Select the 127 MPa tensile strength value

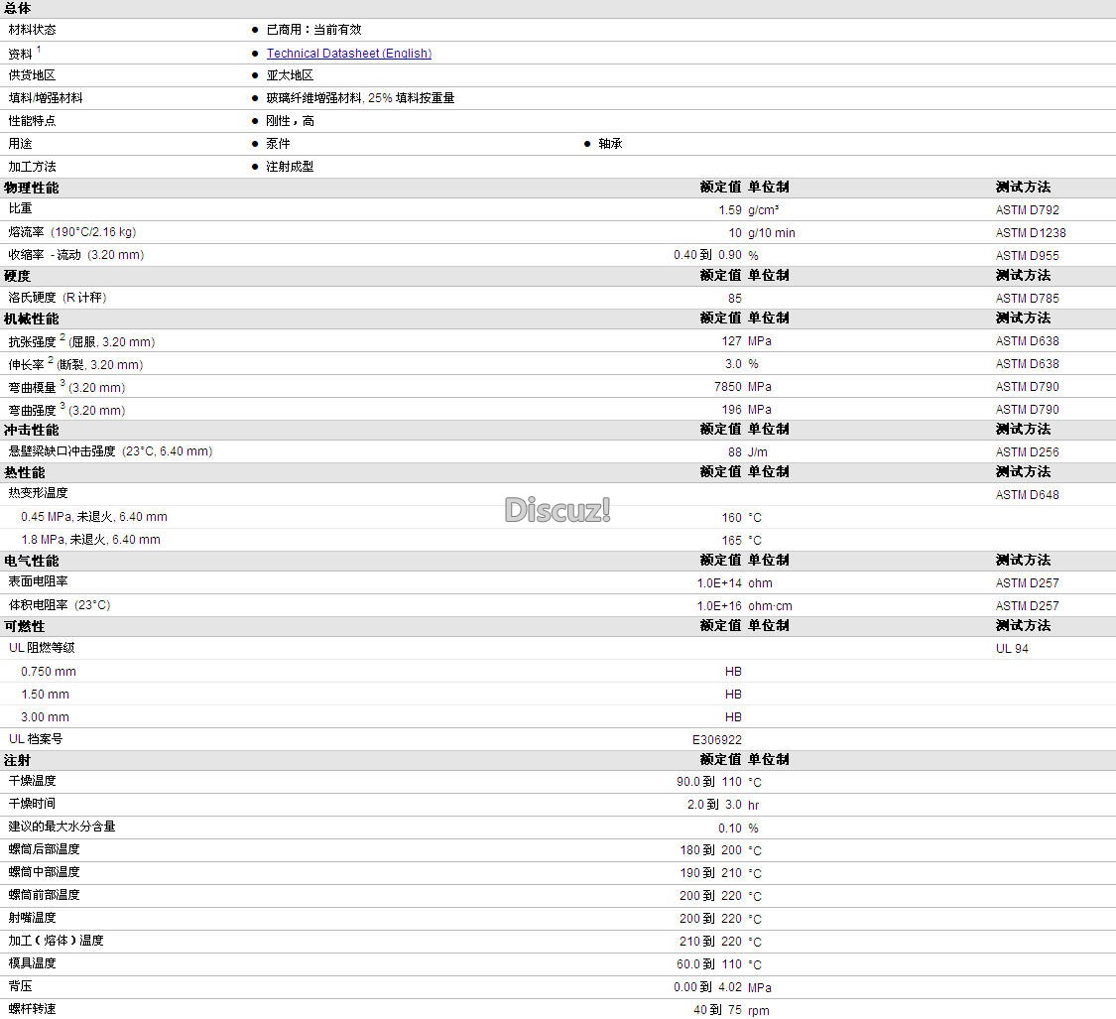tap(746, 341)
